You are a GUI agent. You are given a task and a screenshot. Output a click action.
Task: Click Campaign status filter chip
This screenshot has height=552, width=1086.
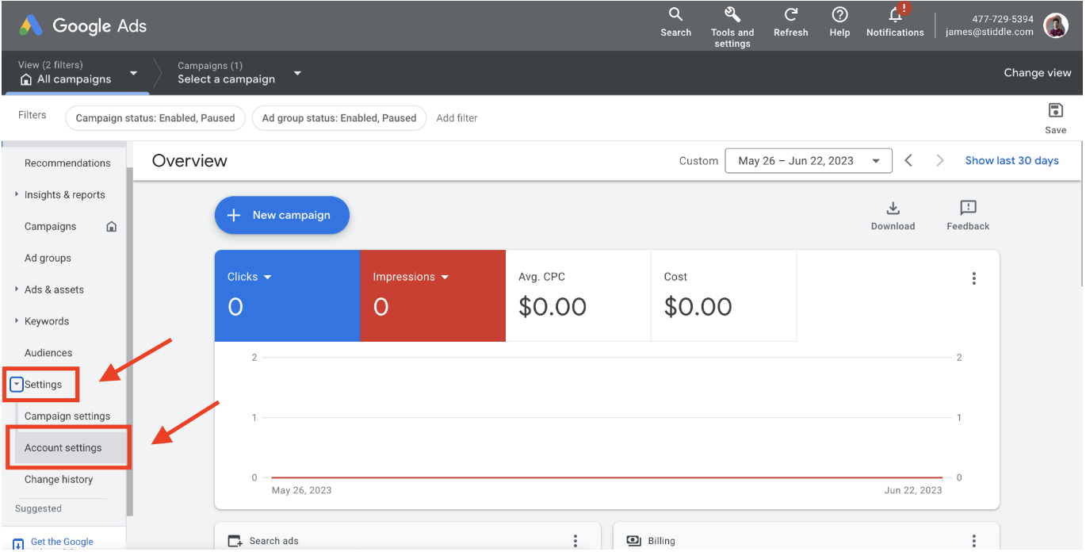coord(155,118)
